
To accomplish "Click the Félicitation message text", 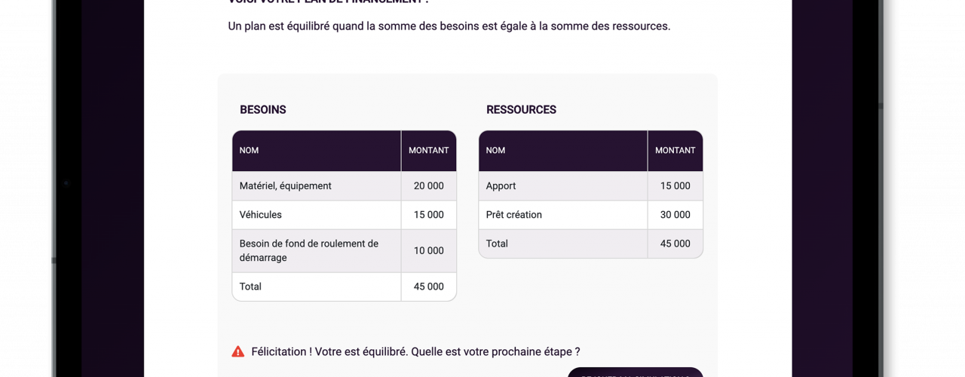I will point(415,351).
